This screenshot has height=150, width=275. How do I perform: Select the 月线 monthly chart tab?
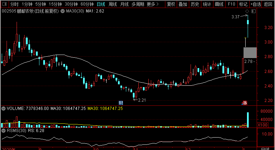(124, 4)
